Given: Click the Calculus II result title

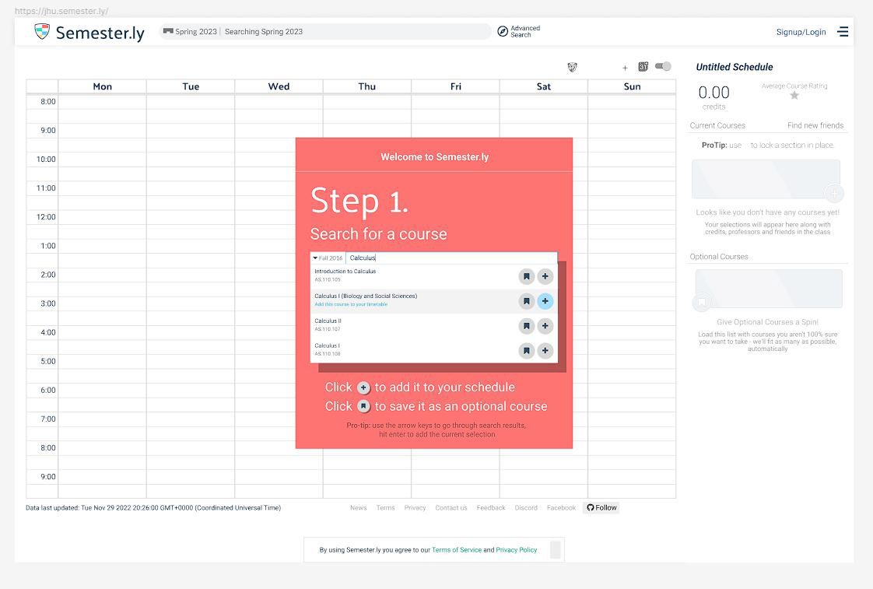Looking at the screenshot, I should [x=328, y=321].
